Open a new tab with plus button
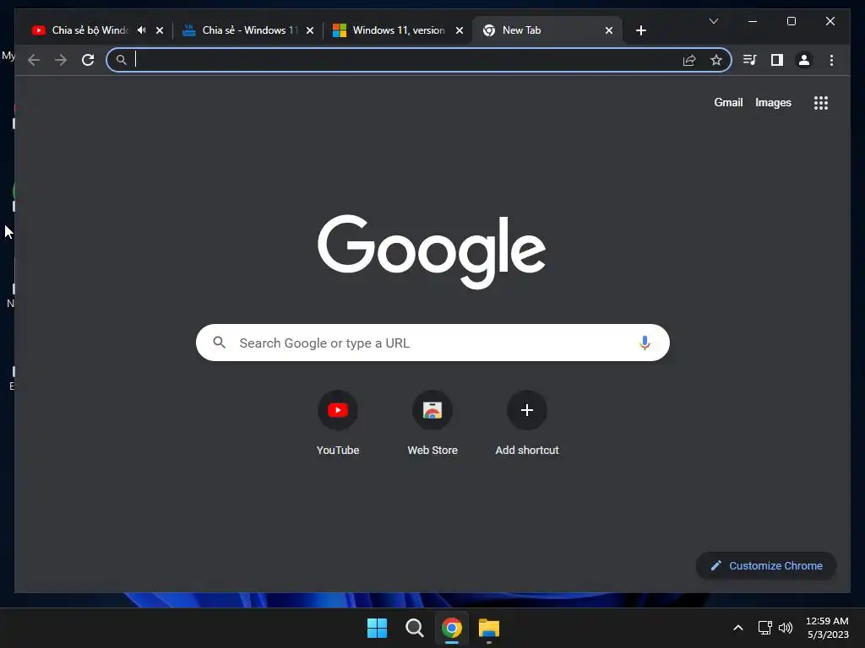The width and height of the screenshot is (865, 648). tap(640, 30)
